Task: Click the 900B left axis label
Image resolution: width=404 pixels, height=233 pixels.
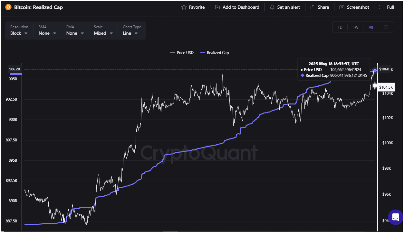Action: 13,120
